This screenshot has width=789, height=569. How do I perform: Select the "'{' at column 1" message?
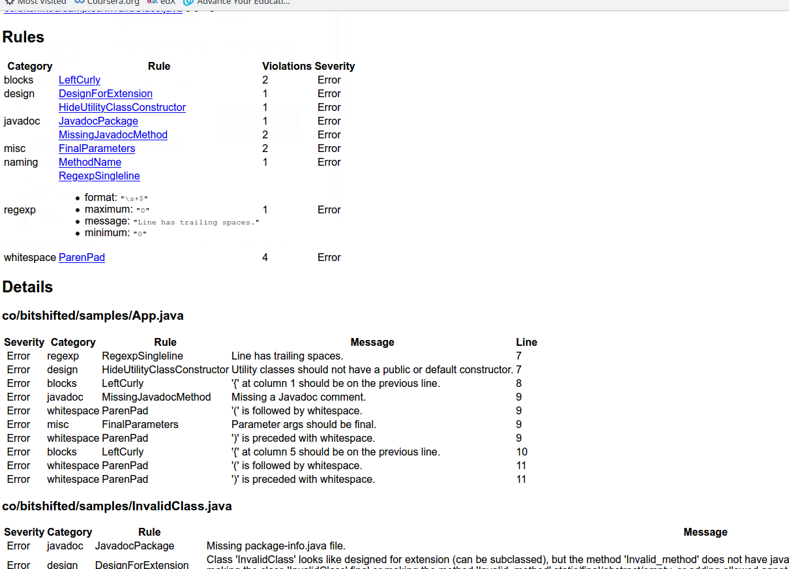(x=336, y=383)
